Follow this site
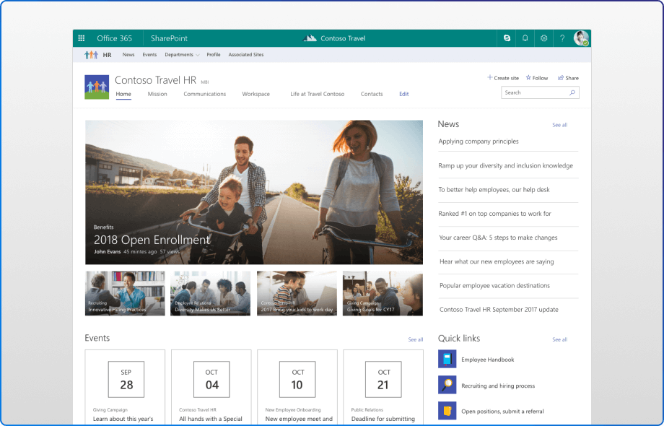The width and height of the screenshot is (664, 426). (x=537, y=78)
